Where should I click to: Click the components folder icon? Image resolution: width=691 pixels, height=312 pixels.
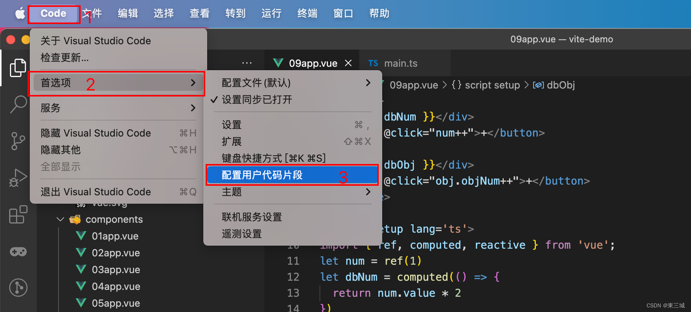pos(75,219)
